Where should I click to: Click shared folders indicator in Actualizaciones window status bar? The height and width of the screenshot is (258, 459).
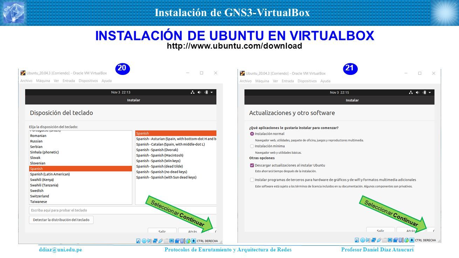[384, 240]
